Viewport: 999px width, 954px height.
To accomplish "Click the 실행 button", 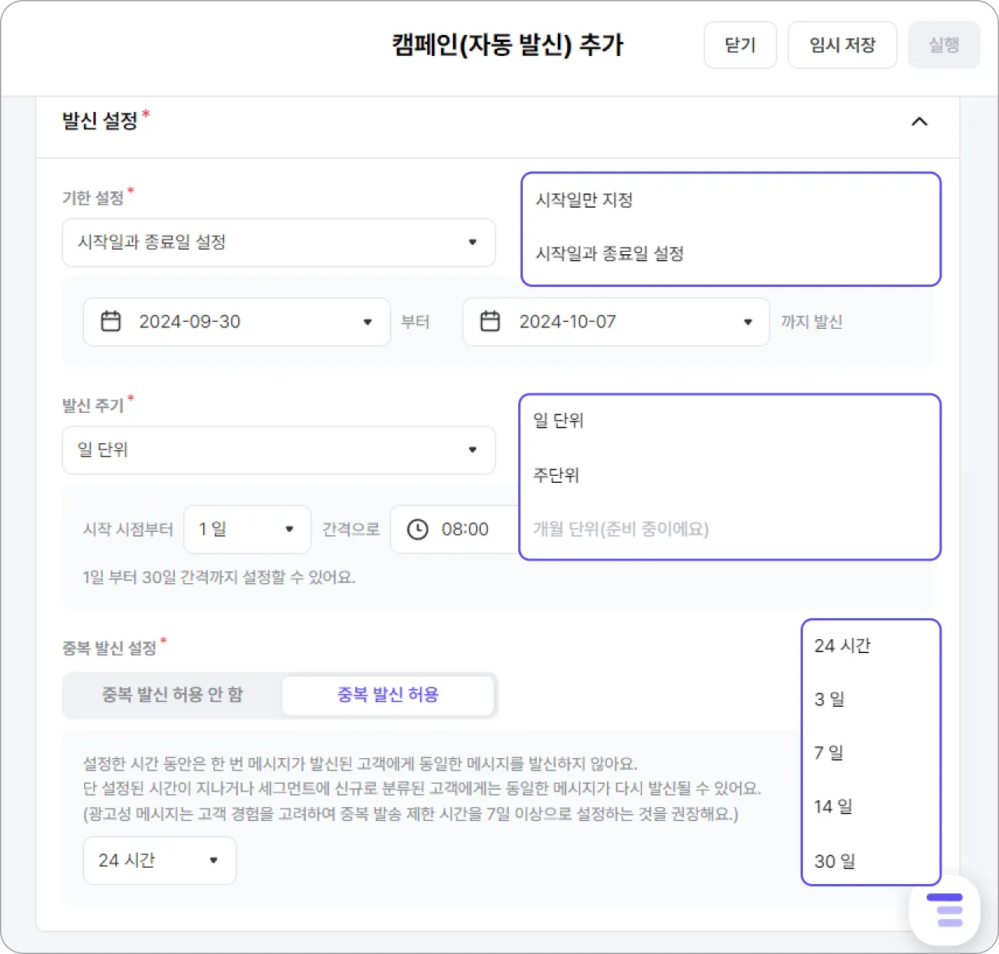I will tap(944, 45).
